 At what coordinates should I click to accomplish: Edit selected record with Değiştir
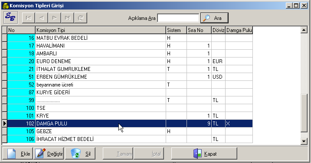click(x=49, y=153)
